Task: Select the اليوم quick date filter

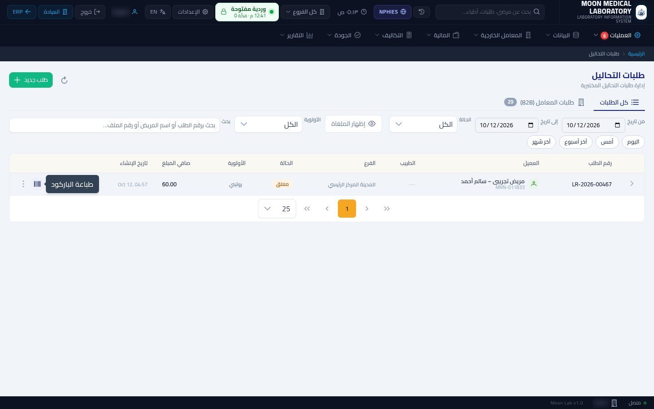Action: click(633, 142)
